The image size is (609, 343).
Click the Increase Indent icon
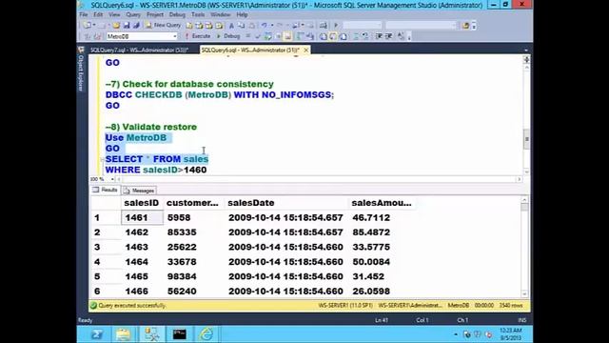388,36
